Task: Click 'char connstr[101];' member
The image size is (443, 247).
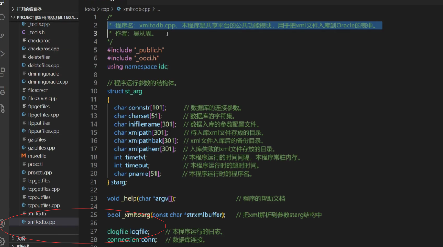Action: pyautogui.click(x=140, y=108)
